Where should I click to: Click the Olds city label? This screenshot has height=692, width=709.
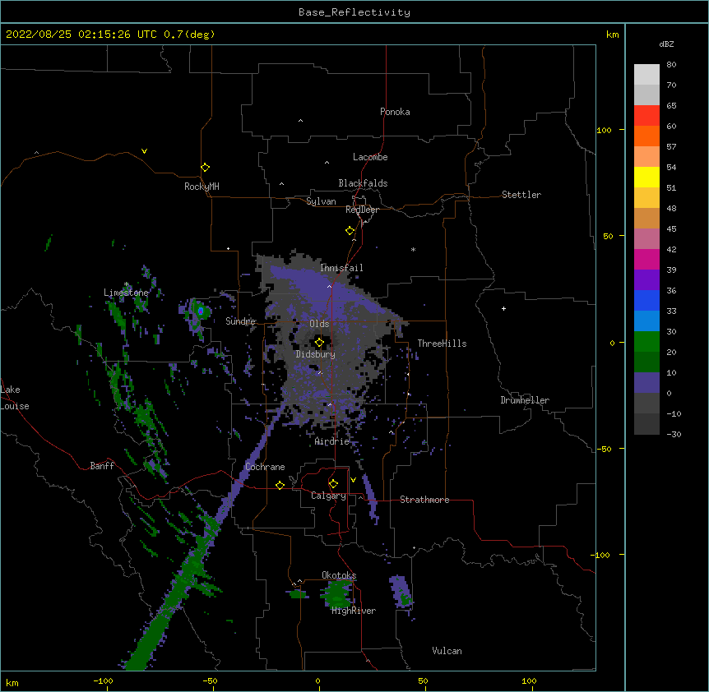click(x=319, y=324)
